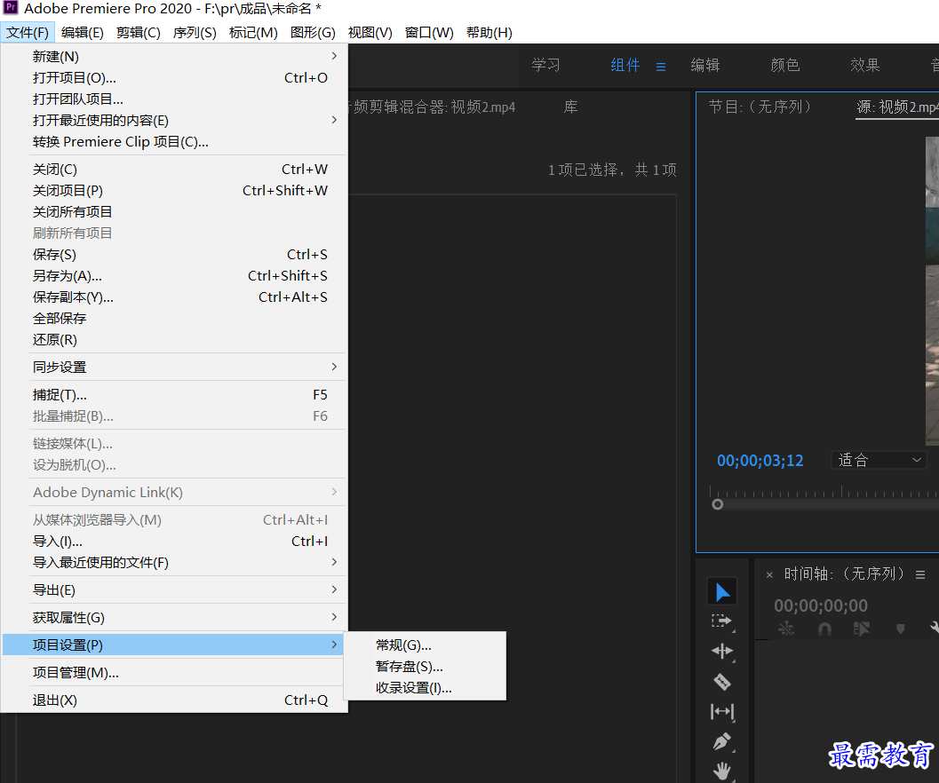Screen dimensions: 939x783
Task: Switch to 编辑 workspace tab
Action: [x=705, y=65]
